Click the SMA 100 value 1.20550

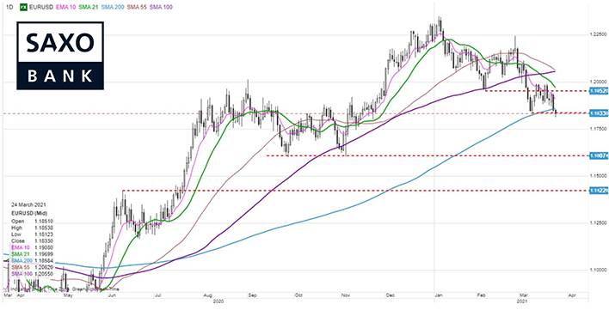click(x=45, y=274)
